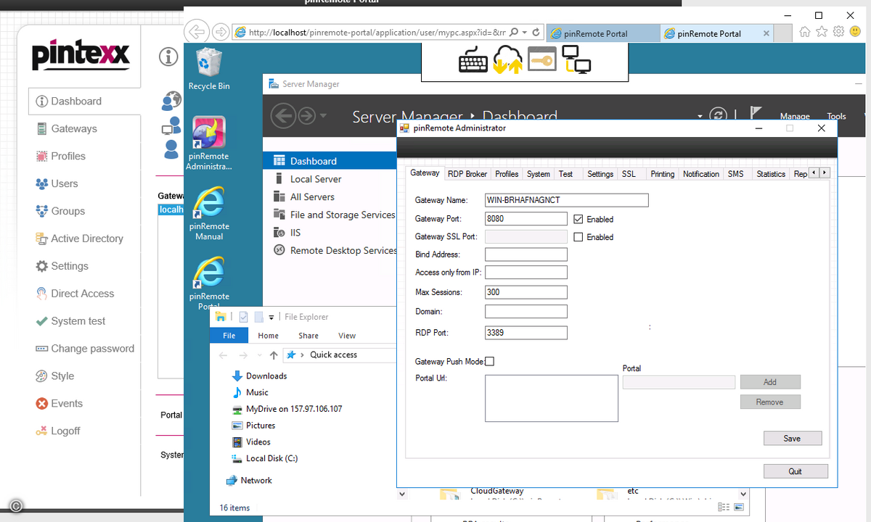This screenshot has width=871, height=522.
Task: Open File Explorer recent locations dropdown
Action: [259, 355]
